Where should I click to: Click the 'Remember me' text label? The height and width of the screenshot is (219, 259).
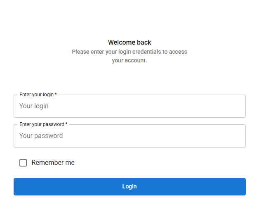[x=53, y=163]
